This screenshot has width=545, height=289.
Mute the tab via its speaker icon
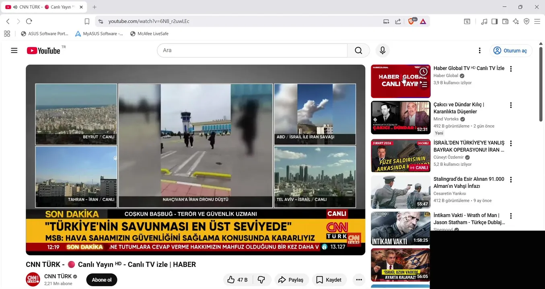point(15,7)
